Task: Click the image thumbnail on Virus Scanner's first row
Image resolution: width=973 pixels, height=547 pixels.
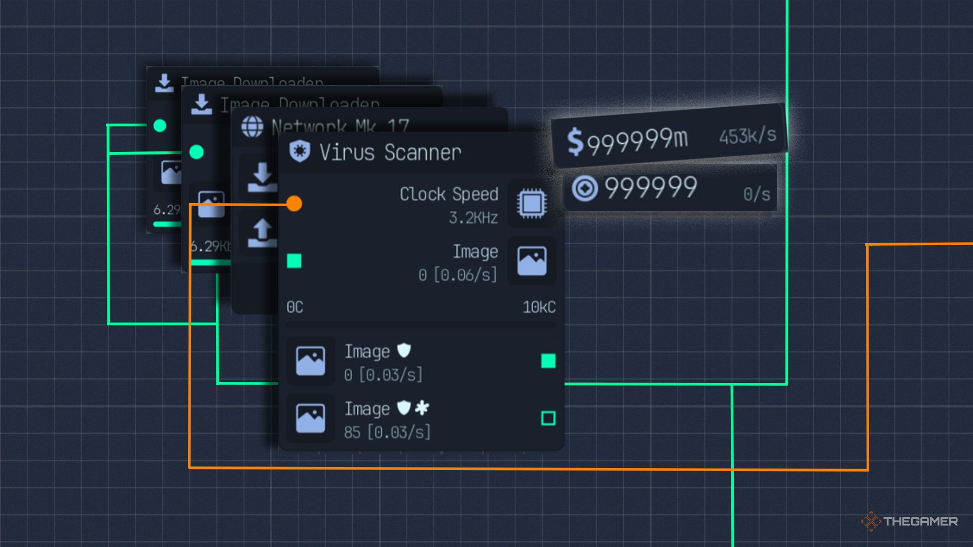Action: (310, 362)
